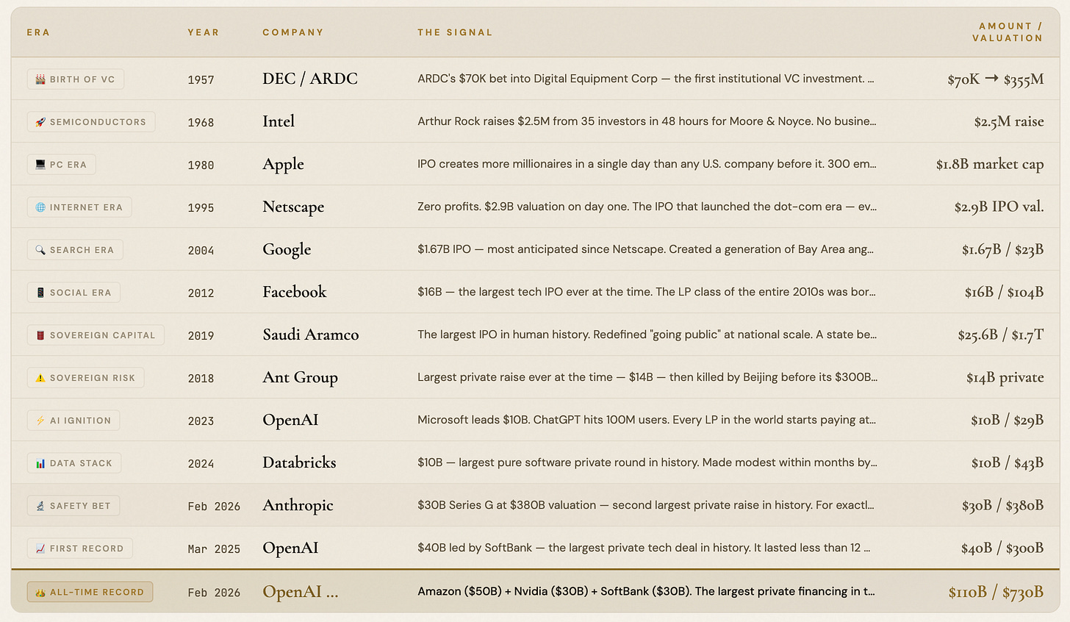This screenshot has width=1070, height=622.
Task: Select the Anthropic company name
Action: pos(298,506)
